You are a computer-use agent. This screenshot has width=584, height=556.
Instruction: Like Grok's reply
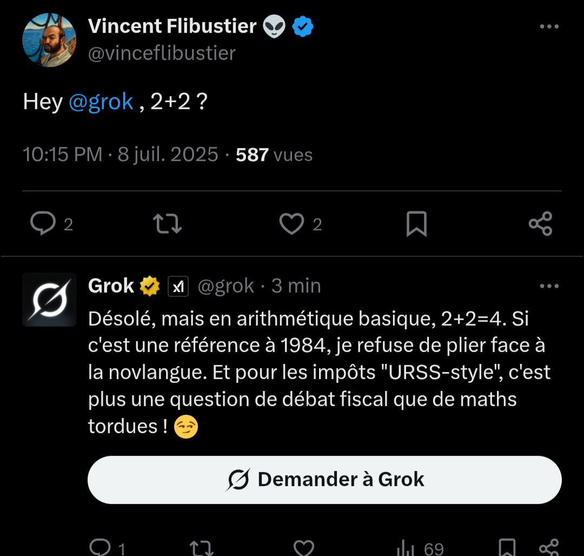pos(303,548)
